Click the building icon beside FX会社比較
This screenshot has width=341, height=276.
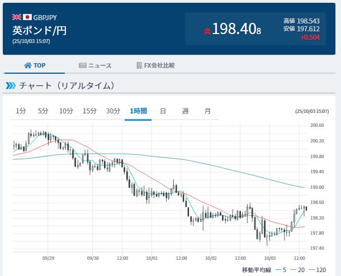click(139, 65)
